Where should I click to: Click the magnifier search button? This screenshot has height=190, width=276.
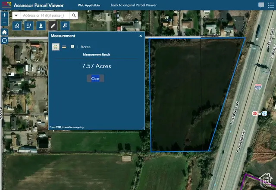tap(74, 15)
